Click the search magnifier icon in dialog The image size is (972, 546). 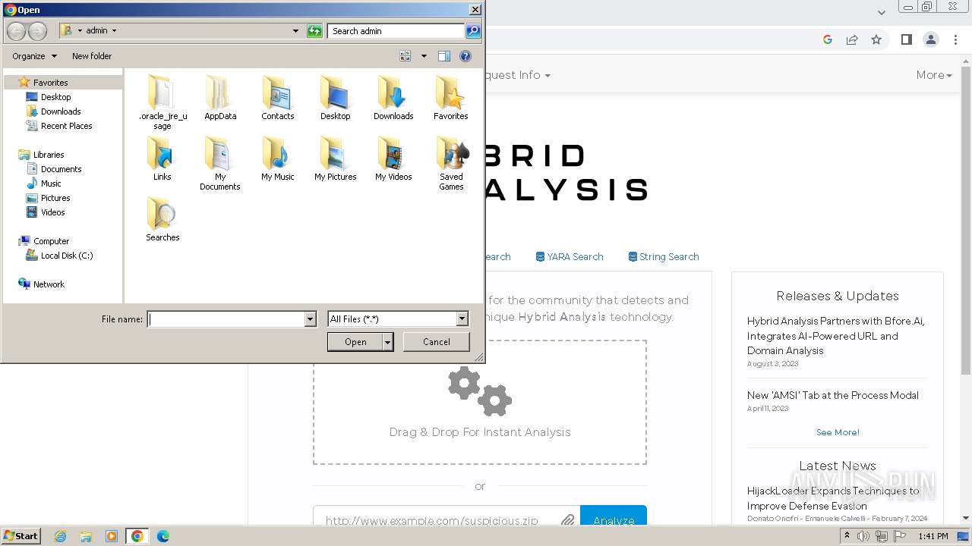(473, 31)
